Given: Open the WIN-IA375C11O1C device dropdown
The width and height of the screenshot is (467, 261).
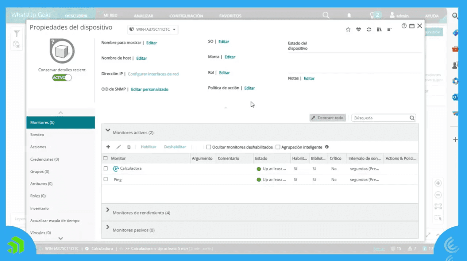Looking at the screenshot, I should [153, 30].
